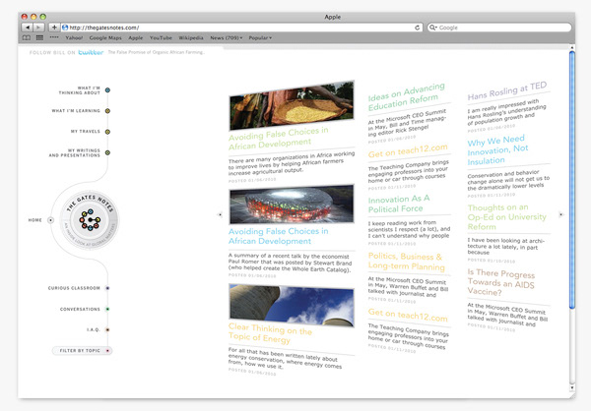Click the search magnifier icon
Viewport: 591px width, 411px height.
click(433, 28)
